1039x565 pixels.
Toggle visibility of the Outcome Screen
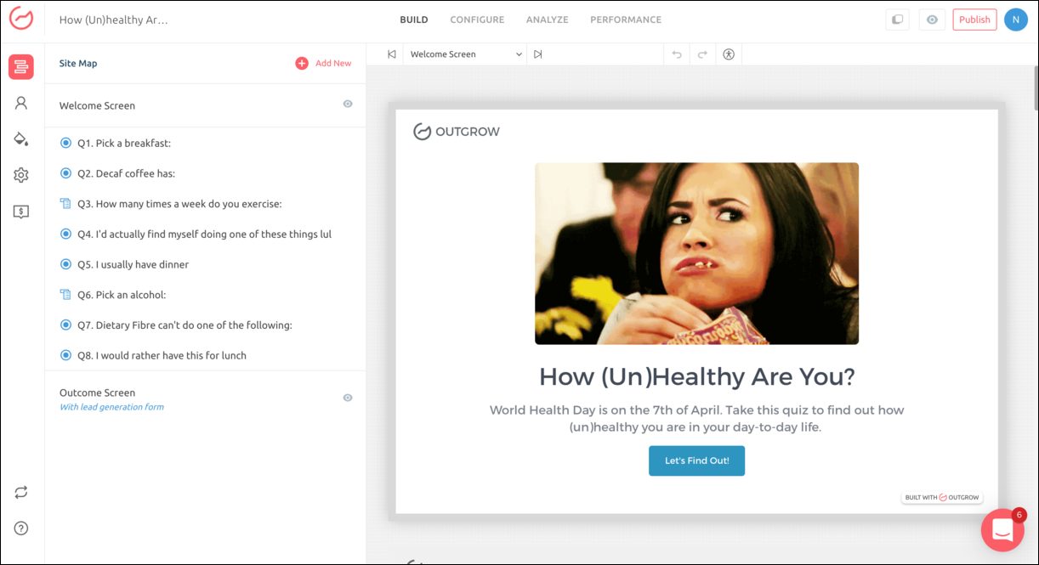tap(347, 397)
